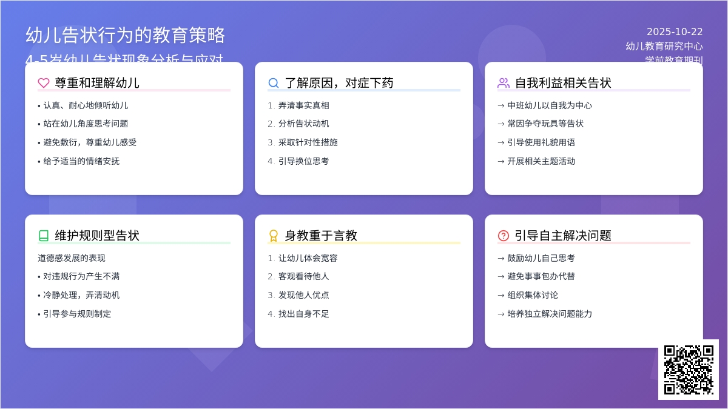Collapse the 引导自主解决问题 card
This screenshot has height=409, width=728.
click(x=593, y=280)
